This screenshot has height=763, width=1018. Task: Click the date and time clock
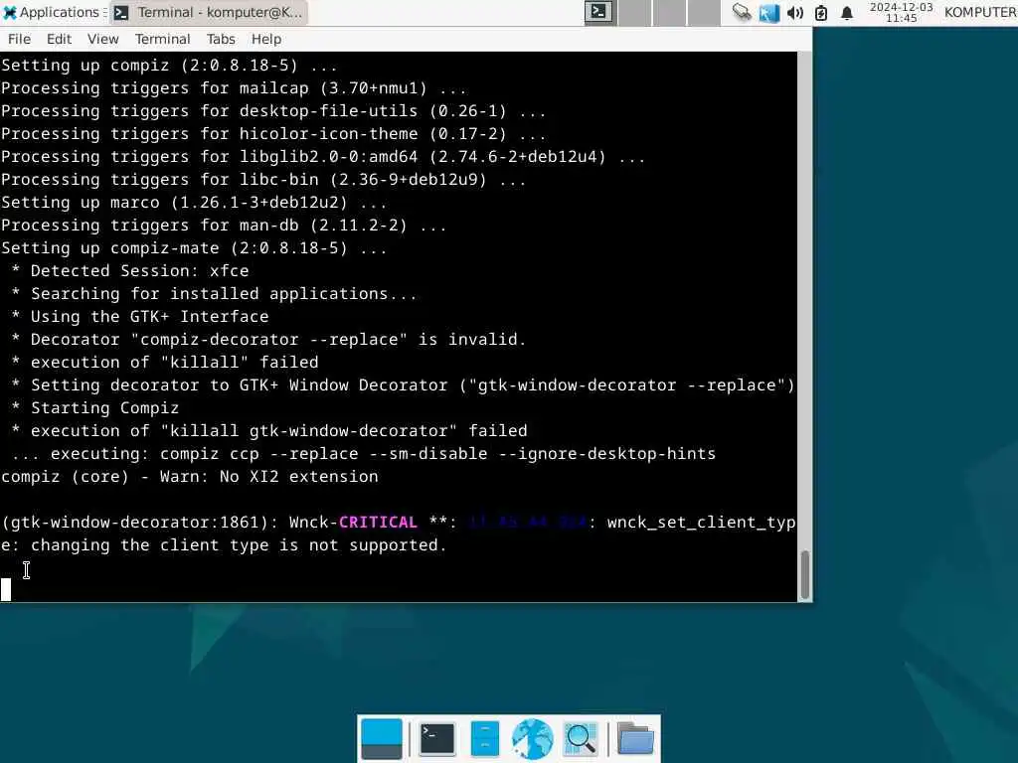[901, 12]
